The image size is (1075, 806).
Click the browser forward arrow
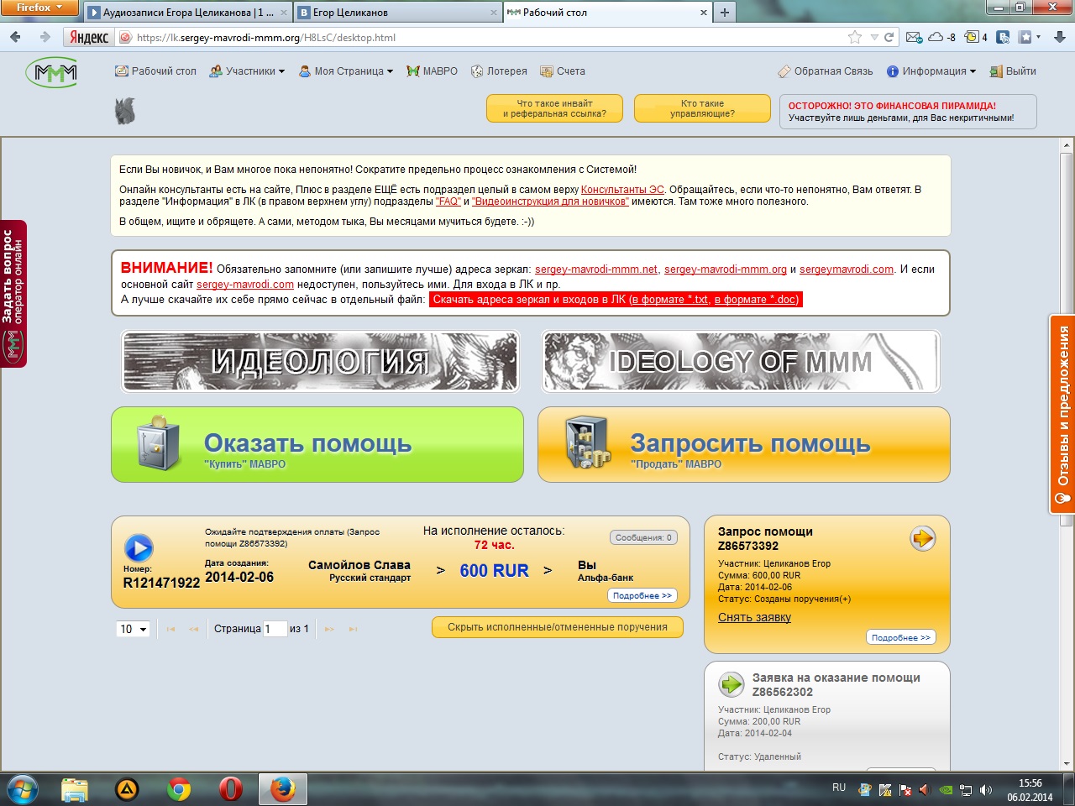(x=45, y=37)
